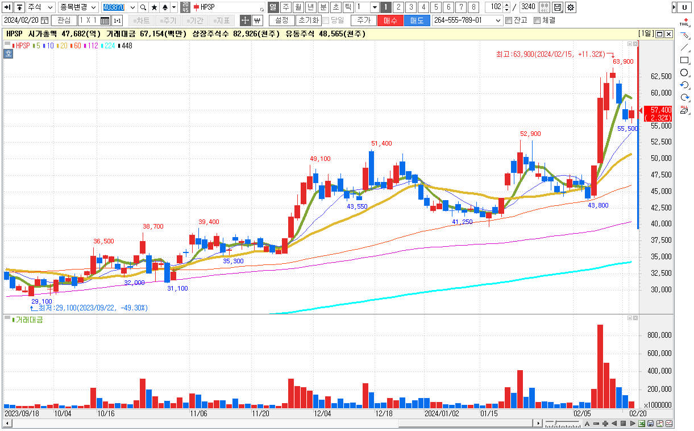Select the 주 weekly period toggle
The width and height of the screenshot is (694, 431).
(285, 7)
